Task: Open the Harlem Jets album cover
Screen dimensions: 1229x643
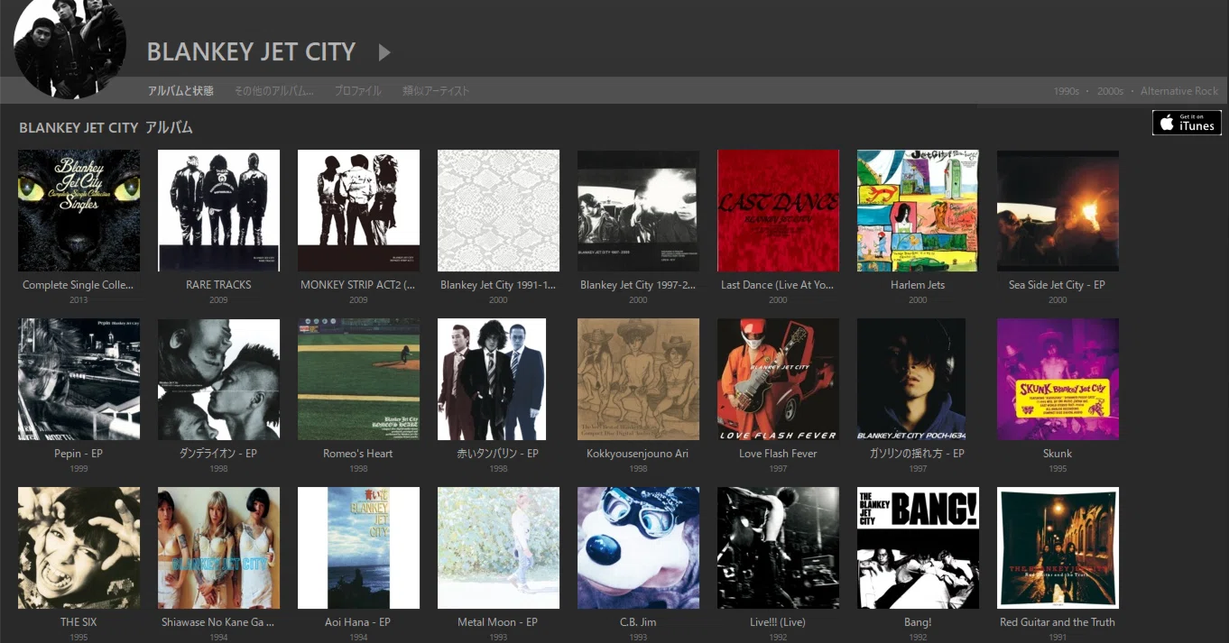Action: tap(918, 210)
